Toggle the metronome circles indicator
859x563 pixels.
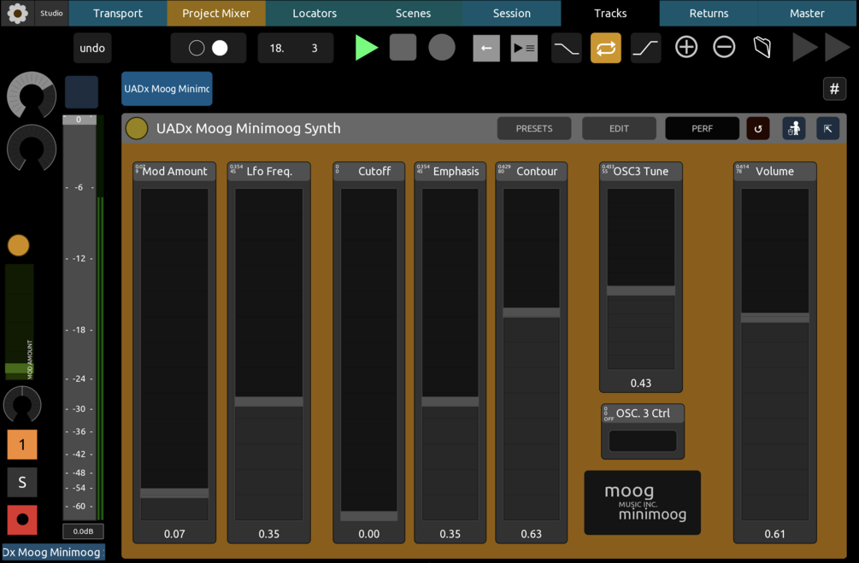[x=209, y=48]
